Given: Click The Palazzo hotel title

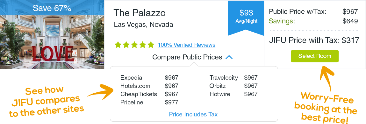Looking at the screenshot, I should point(140,13).
